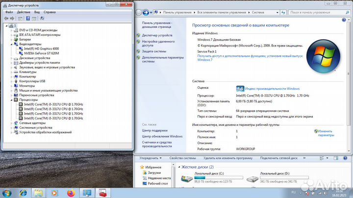The image size is (353, 198).
Task: Select Драйверы устройств памяти row
Action: 40,63
